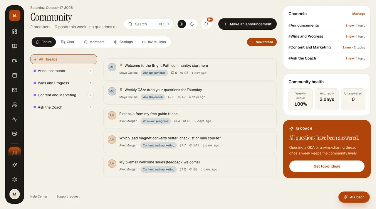Viewport: 376px width, 209px height.
Task: Open the handshake partners icon in sidebar
Action: point(14,134)
